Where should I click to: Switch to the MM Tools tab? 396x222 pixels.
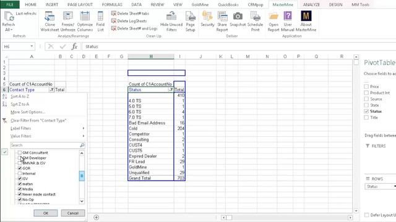360,4
